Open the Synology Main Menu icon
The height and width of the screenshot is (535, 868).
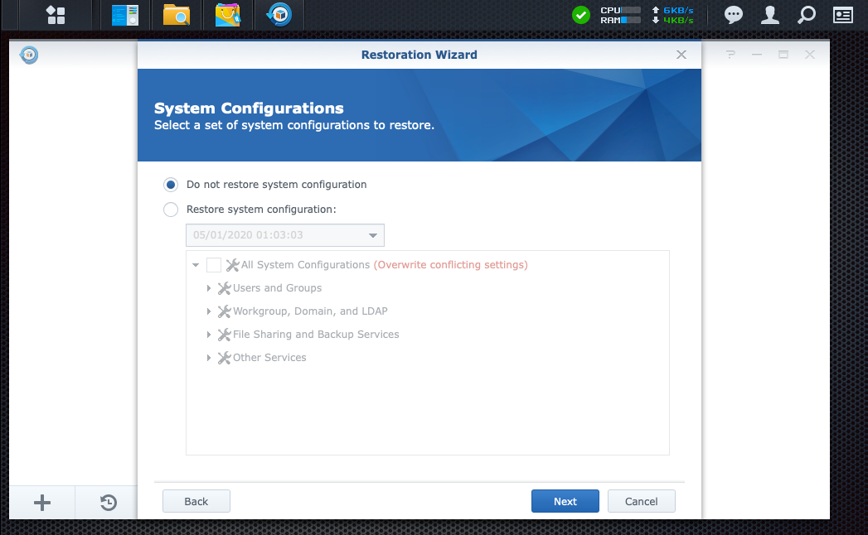point(56,15)
